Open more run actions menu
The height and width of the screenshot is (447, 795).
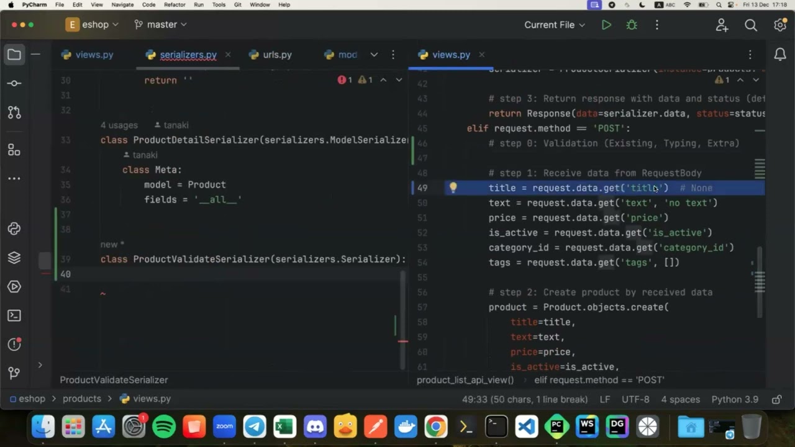tap(656, 25)
